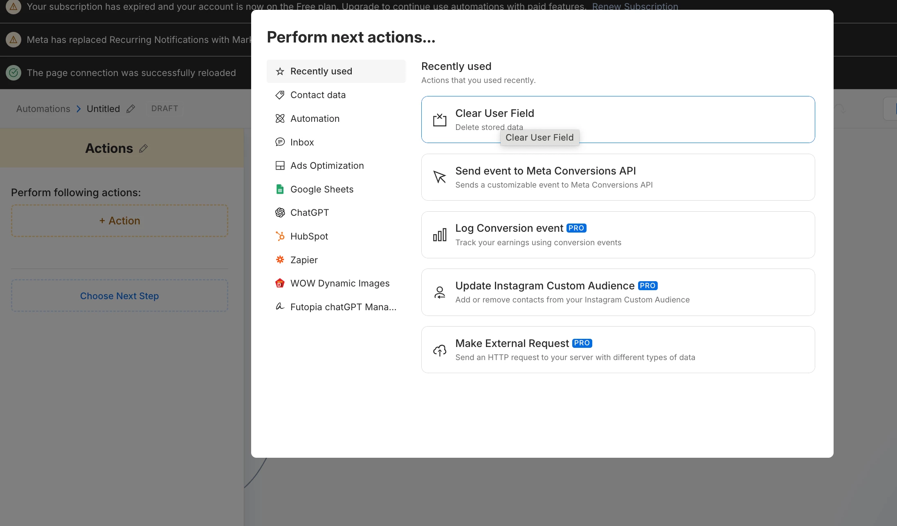Open the Contact data category
897x526 pixels.
pyautogui.click(x=318, y=95)
